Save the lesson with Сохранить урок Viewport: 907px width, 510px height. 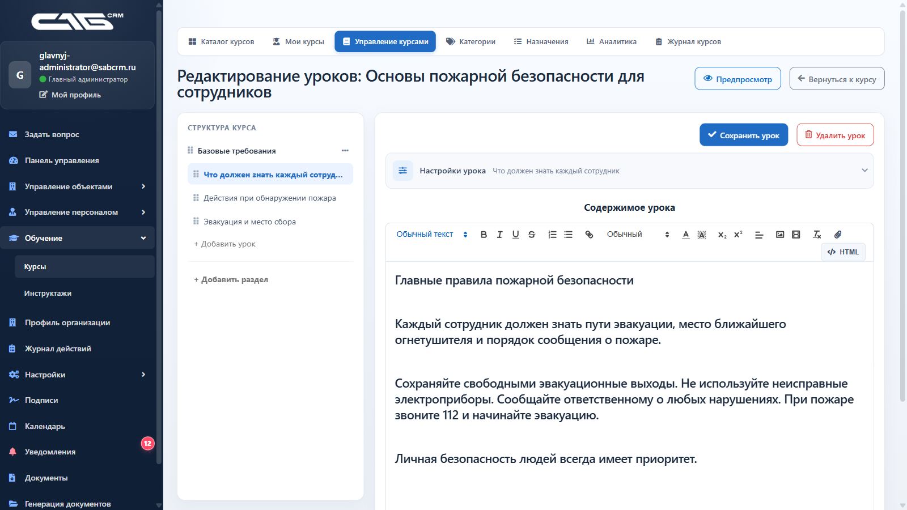coord(744,135)
